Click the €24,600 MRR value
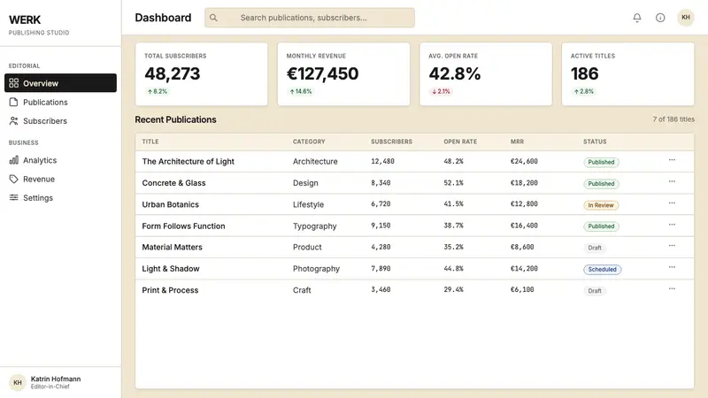Screen dimensions: 708x398 coord(524,161)
